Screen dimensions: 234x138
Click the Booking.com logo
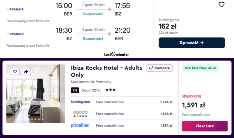(80, 102)
